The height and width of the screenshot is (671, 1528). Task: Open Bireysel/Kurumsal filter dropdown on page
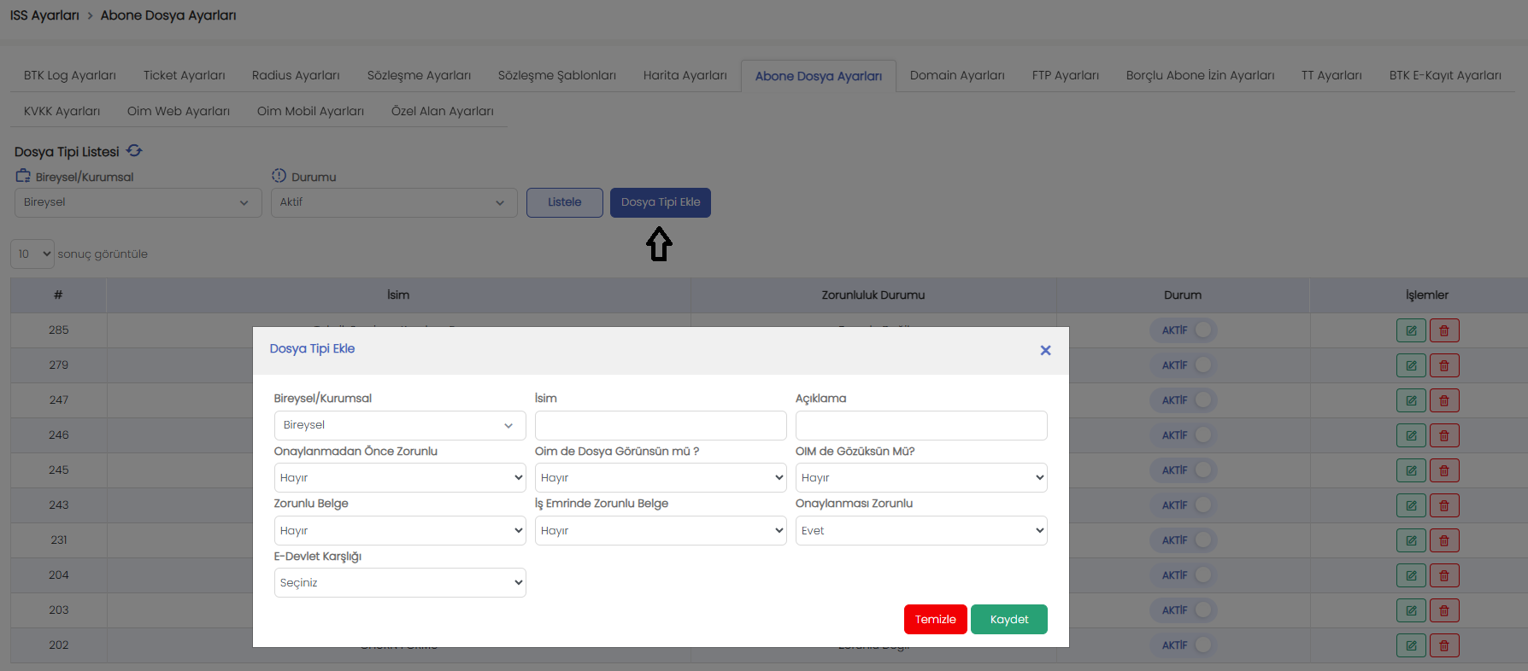(138, 202)
